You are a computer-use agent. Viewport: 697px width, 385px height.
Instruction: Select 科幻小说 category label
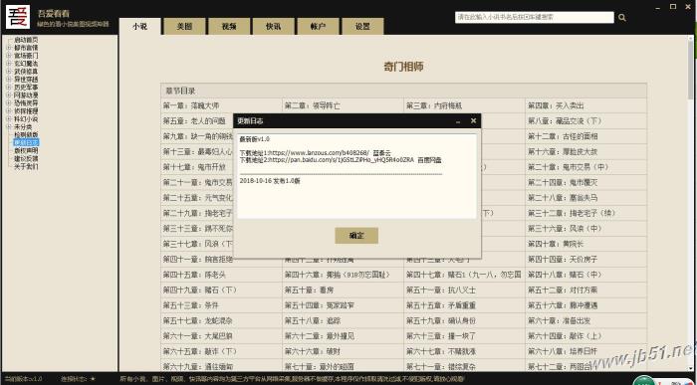coord(26,119)
